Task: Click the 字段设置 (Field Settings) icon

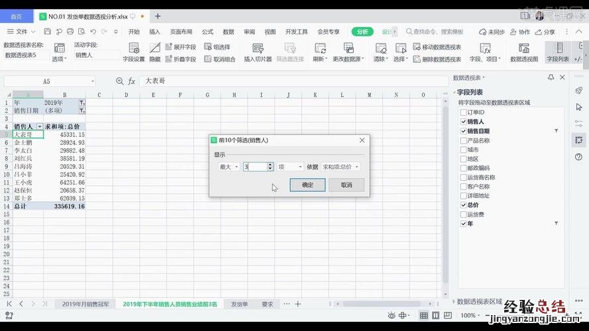Action: (134, 49)
